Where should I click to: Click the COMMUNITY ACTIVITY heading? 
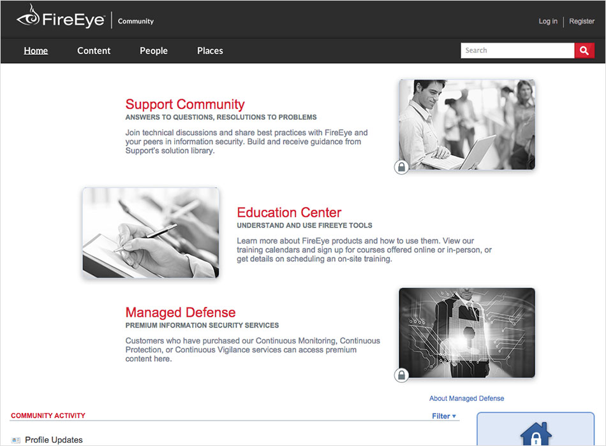coord(48,415)
